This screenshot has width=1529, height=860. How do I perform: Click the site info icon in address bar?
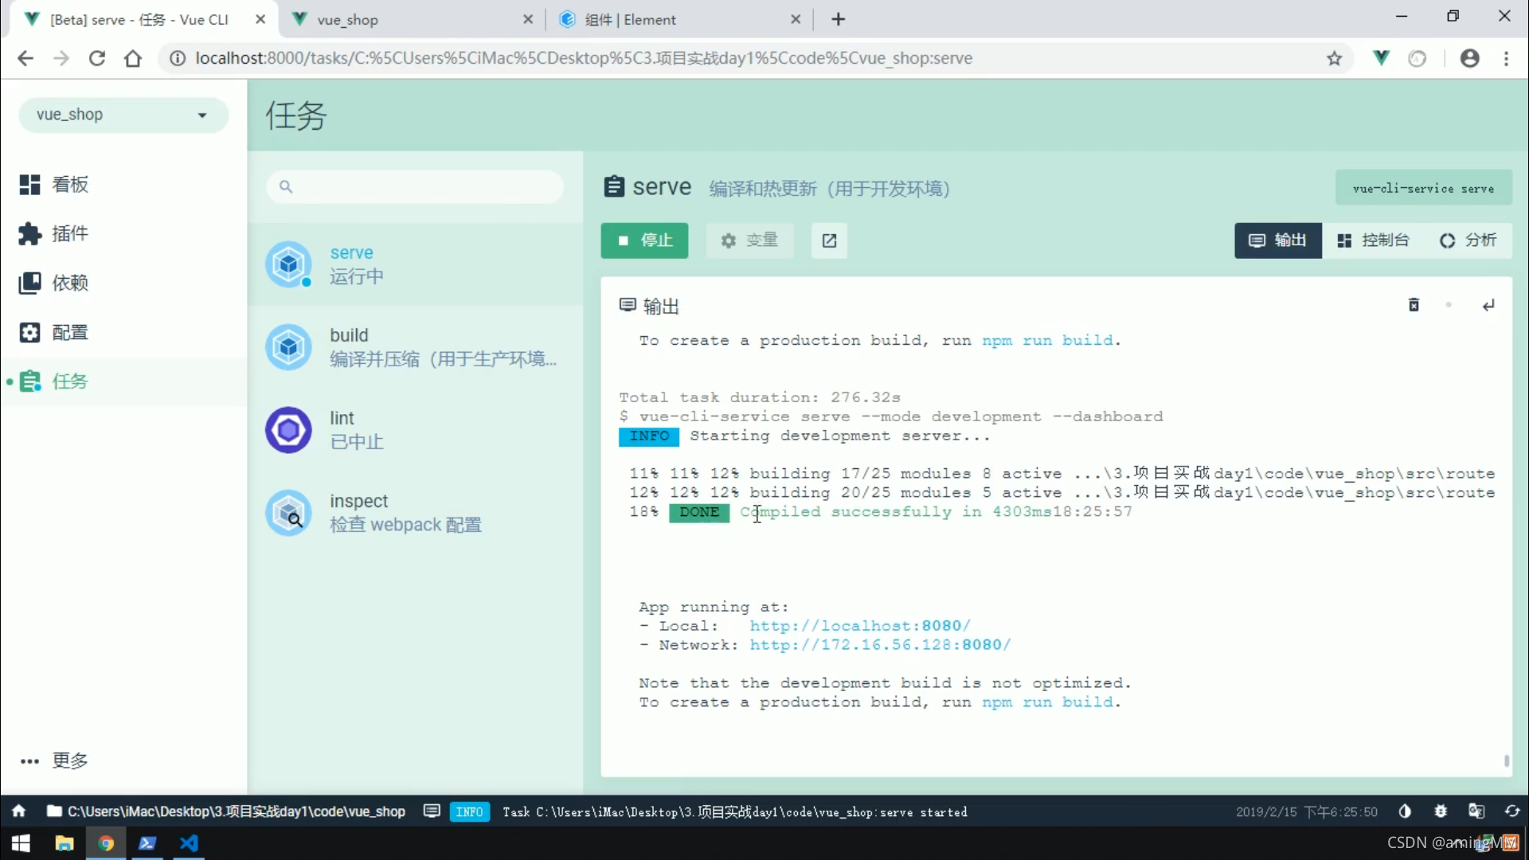178,58
